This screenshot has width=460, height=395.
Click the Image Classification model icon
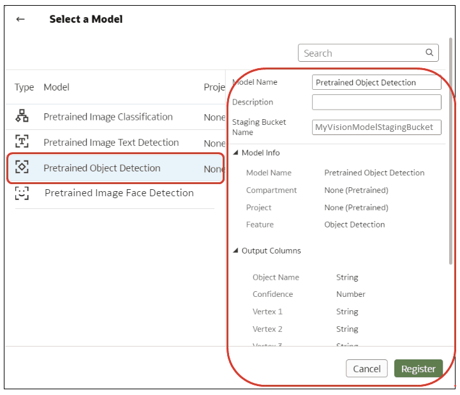[x=22, y=117]
